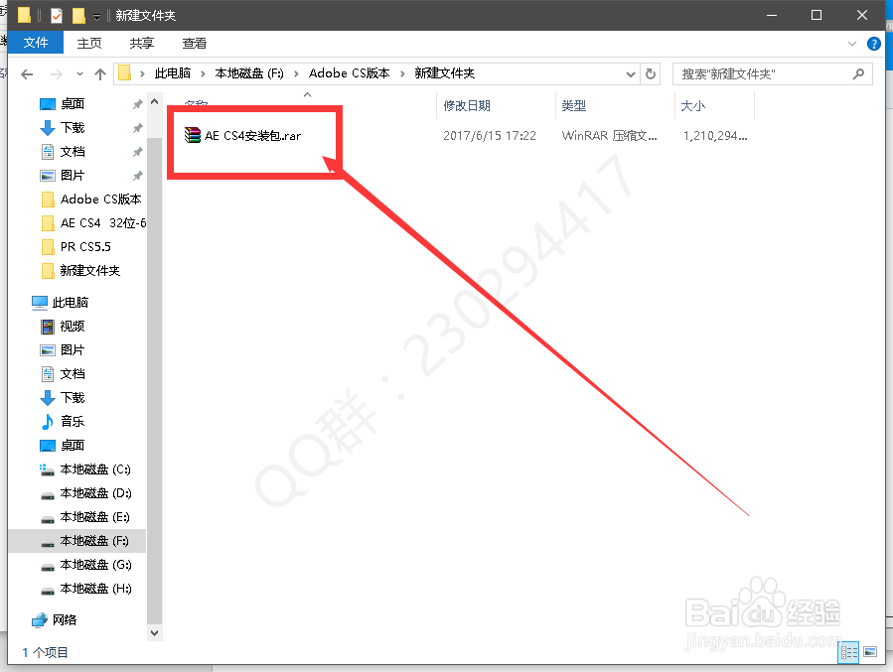Click 本地磁盘 (F:) breadcrumb in address bar

(x=249, y=73)
